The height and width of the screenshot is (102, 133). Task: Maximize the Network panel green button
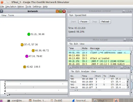pos(61,11)
